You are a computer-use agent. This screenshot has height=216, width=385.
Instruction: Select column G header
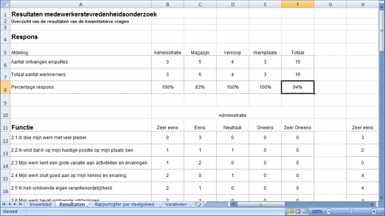pos(330,4)
